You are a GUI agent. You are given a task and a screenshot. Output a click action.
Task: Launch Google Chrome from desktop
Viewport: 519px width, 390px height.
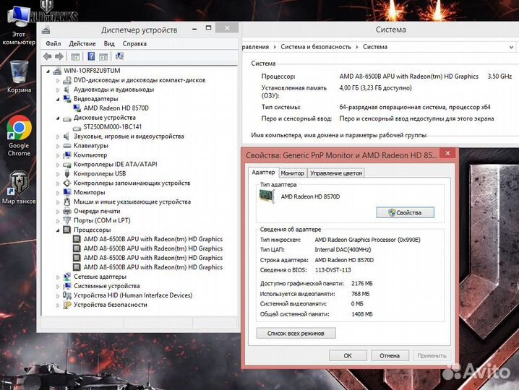click(x=19, y=136)
